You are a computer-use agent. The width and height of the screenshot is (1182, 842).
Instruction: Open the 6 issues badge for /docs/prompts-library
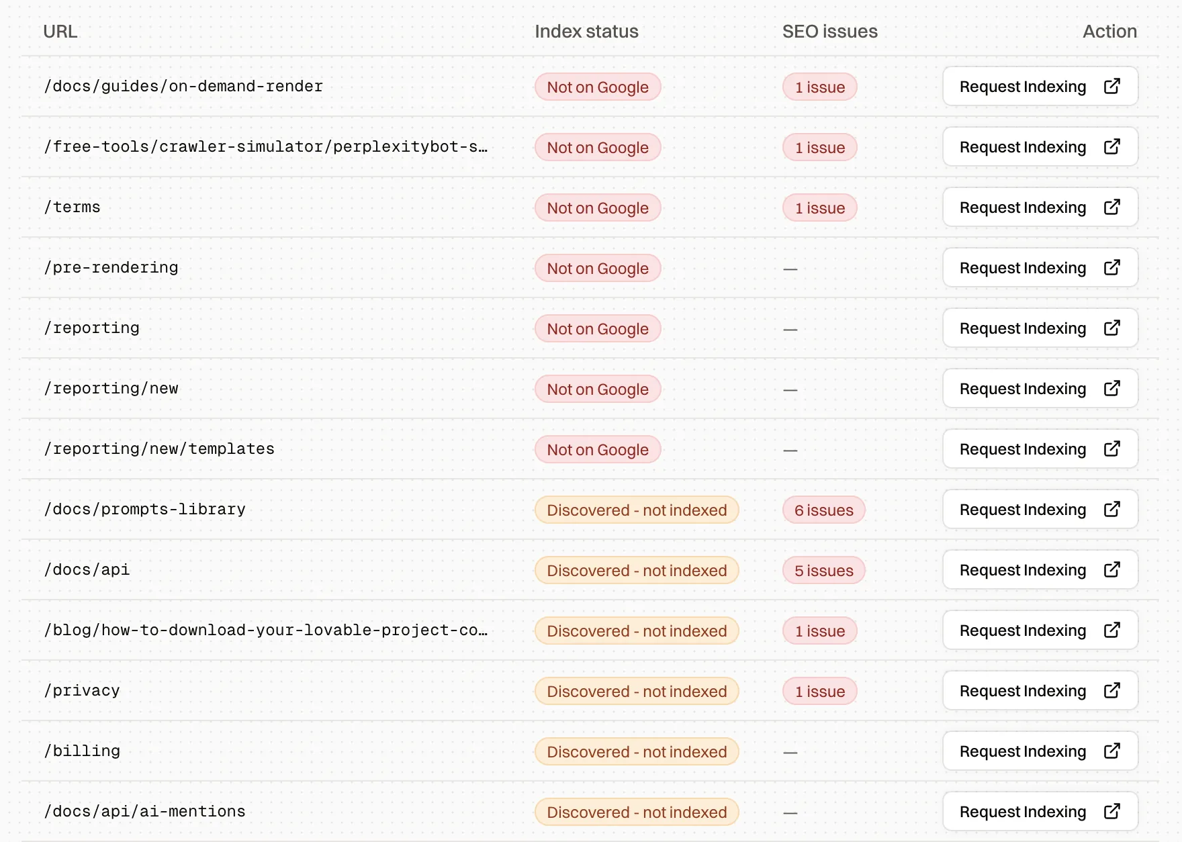tap(824, 510)
